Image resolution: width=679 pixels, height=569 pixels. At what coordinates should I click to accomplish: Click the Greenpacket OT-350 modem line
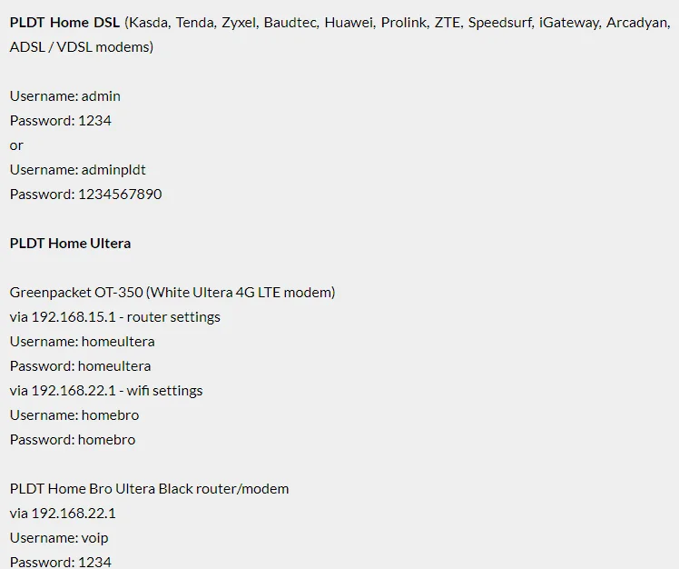point(172,293)
